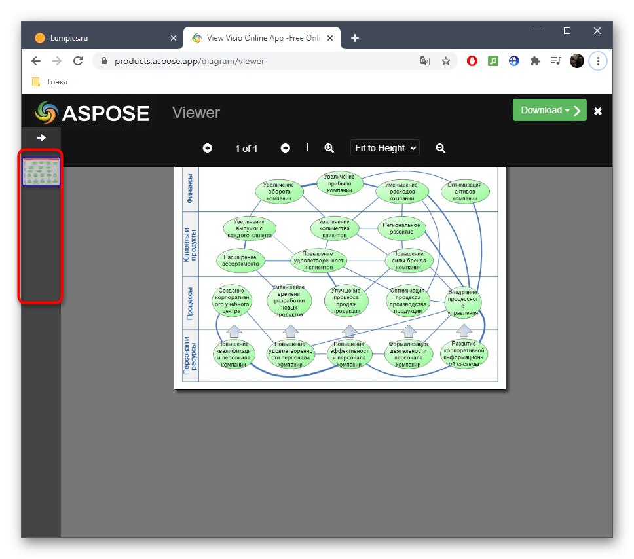Open red Opera-style extension icon
The height and width of the screenshot is (559, 634).
[x=472, y=61]
